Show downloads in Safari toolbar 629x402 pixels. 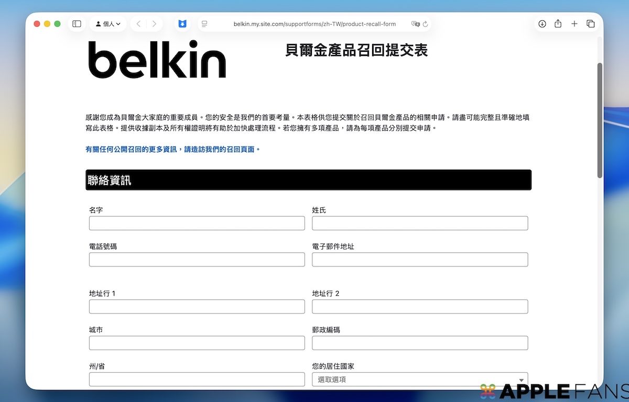pos(542,24)
